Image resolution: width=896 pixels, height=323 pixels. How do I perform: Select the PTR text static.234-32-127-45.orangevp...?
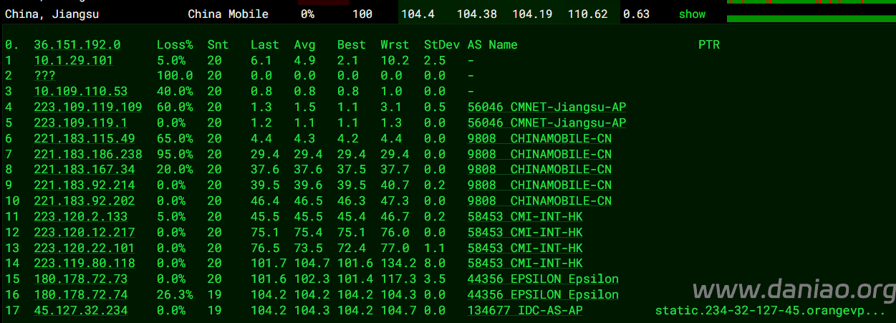point(771,310)
